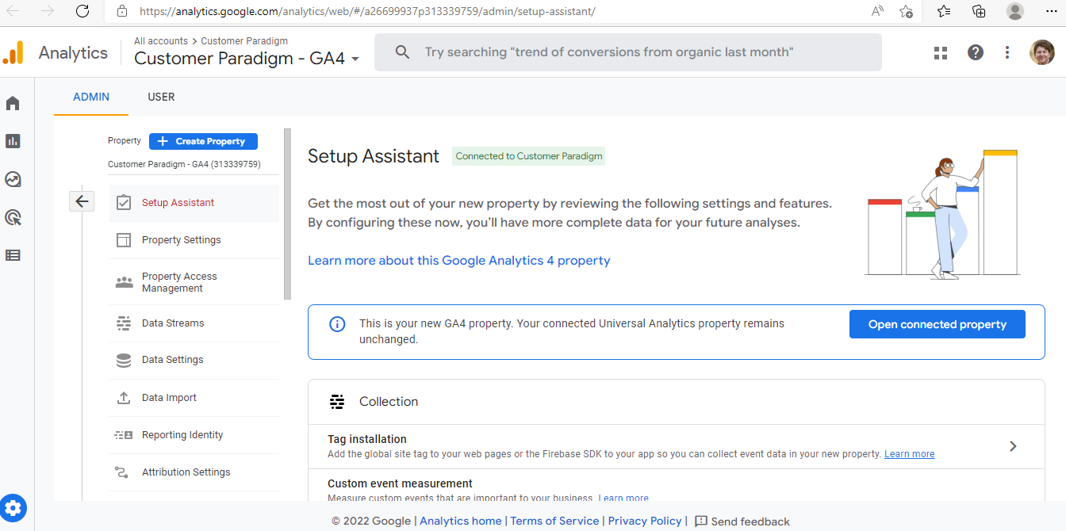Click the Help question mark icon
1066x531 pixels.
click(976, 52)
